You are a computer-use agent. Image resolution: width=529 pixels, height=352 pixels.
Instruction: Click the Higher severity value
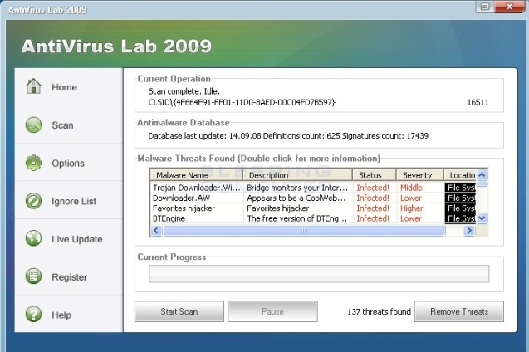[412, 208]
